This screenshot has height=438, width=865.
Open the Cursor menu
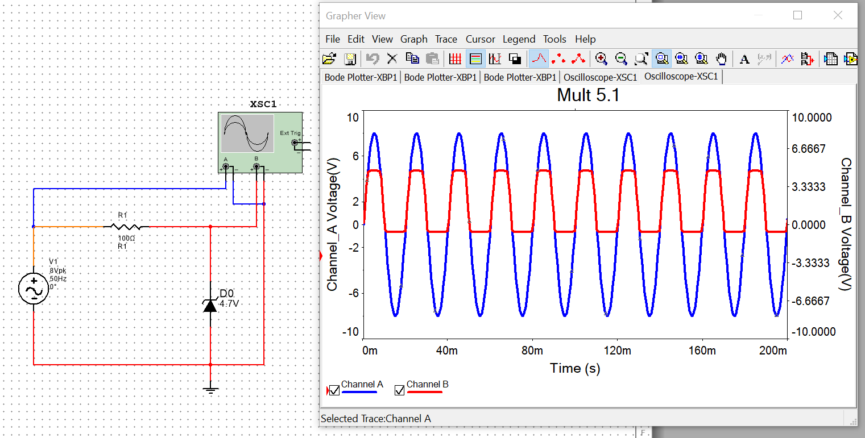480,39
